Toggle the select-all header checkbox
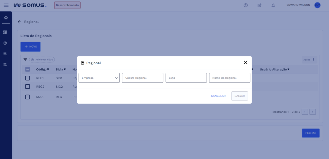Screen dimensions: 329x159 [28, 69]
